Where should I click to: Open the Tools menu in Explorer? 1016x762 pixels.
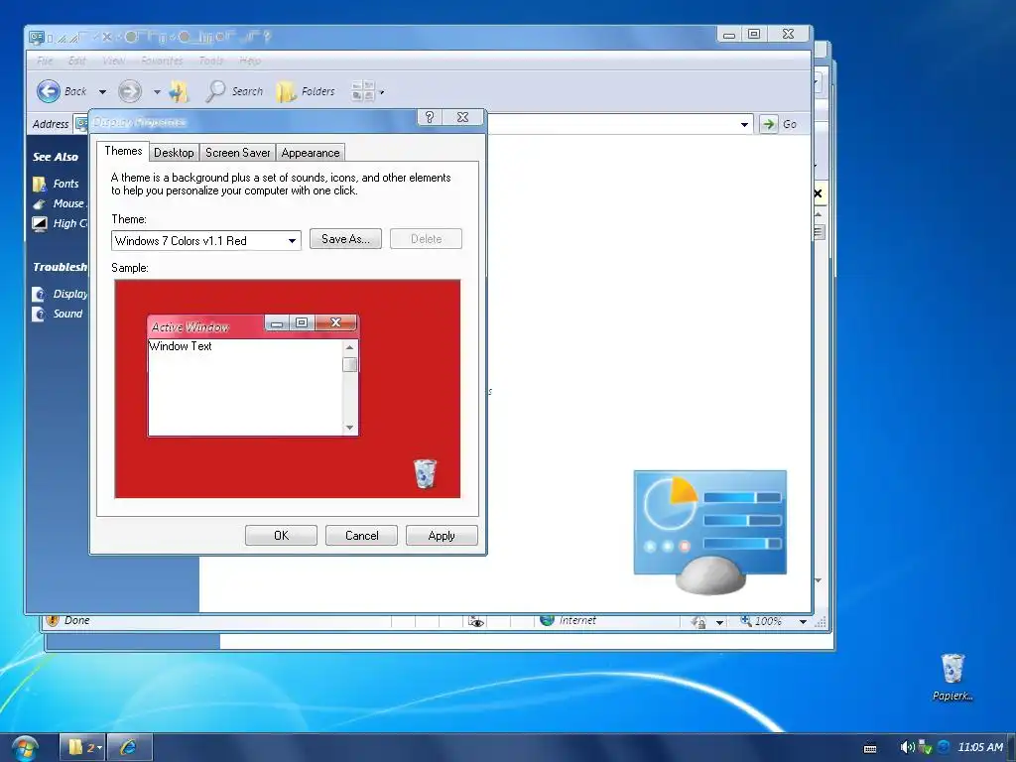(x=211, y=61)
